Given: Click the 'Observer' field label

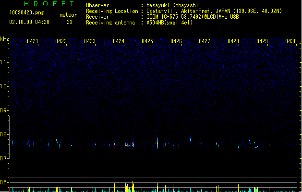Looking at the screenshot, I should [x=97, y=5].
